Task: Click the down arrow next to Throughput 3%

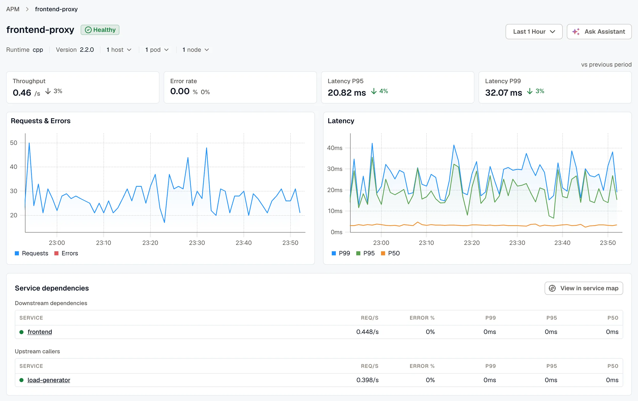Action: point(48,91)
